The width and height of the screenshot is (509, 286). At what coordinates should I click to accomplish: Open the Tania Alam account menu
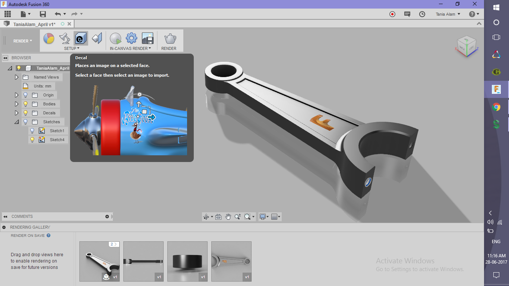point(448,14)
